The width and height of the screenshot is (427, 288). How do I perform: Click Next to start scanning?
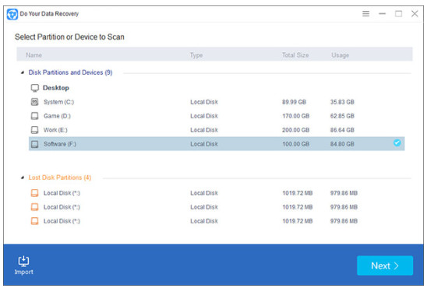(385, 265)
